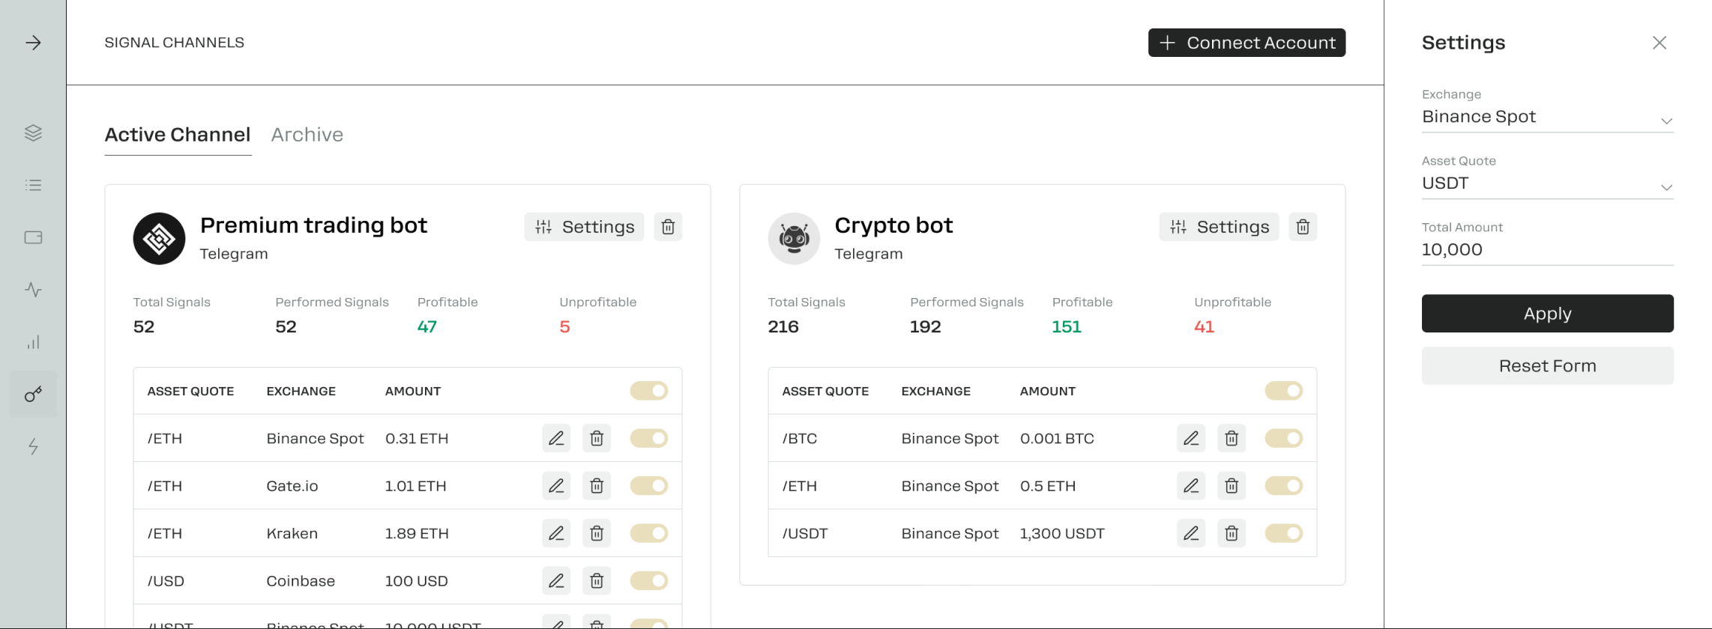Click the lightning bolt icon in the sidebar
This screenshot has width=1712, height=629.
tap(33, 447)
